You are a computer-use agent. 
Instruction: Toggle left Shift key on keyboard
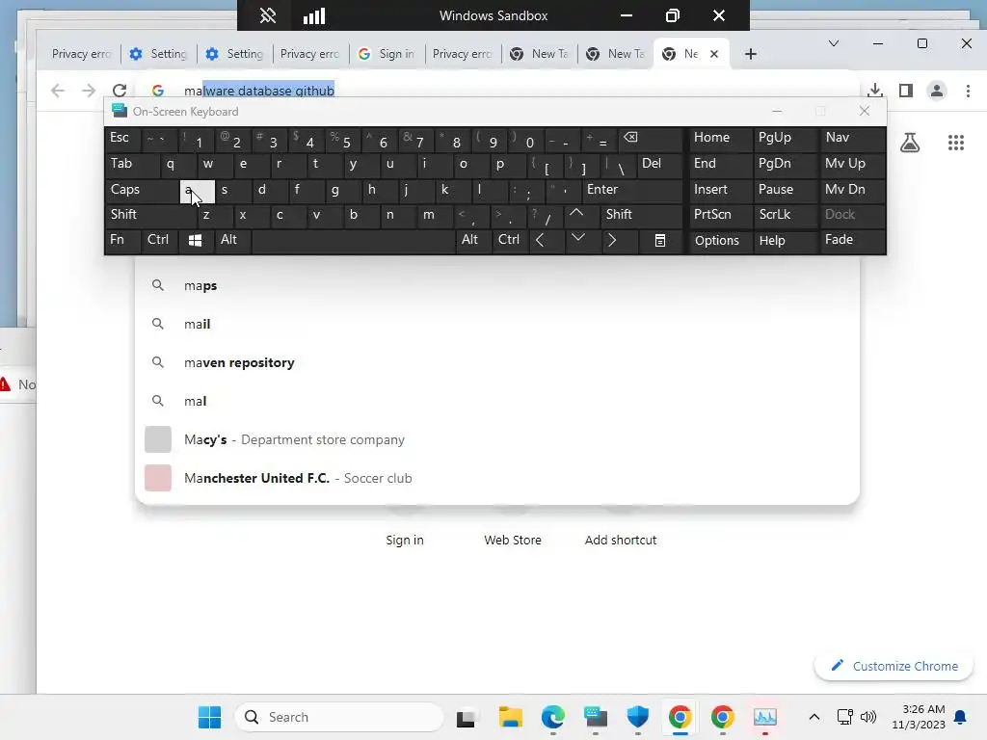151,215
